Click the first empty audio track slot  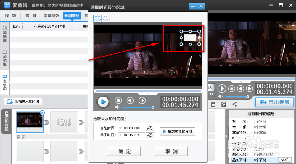click(x=30, y=151)
